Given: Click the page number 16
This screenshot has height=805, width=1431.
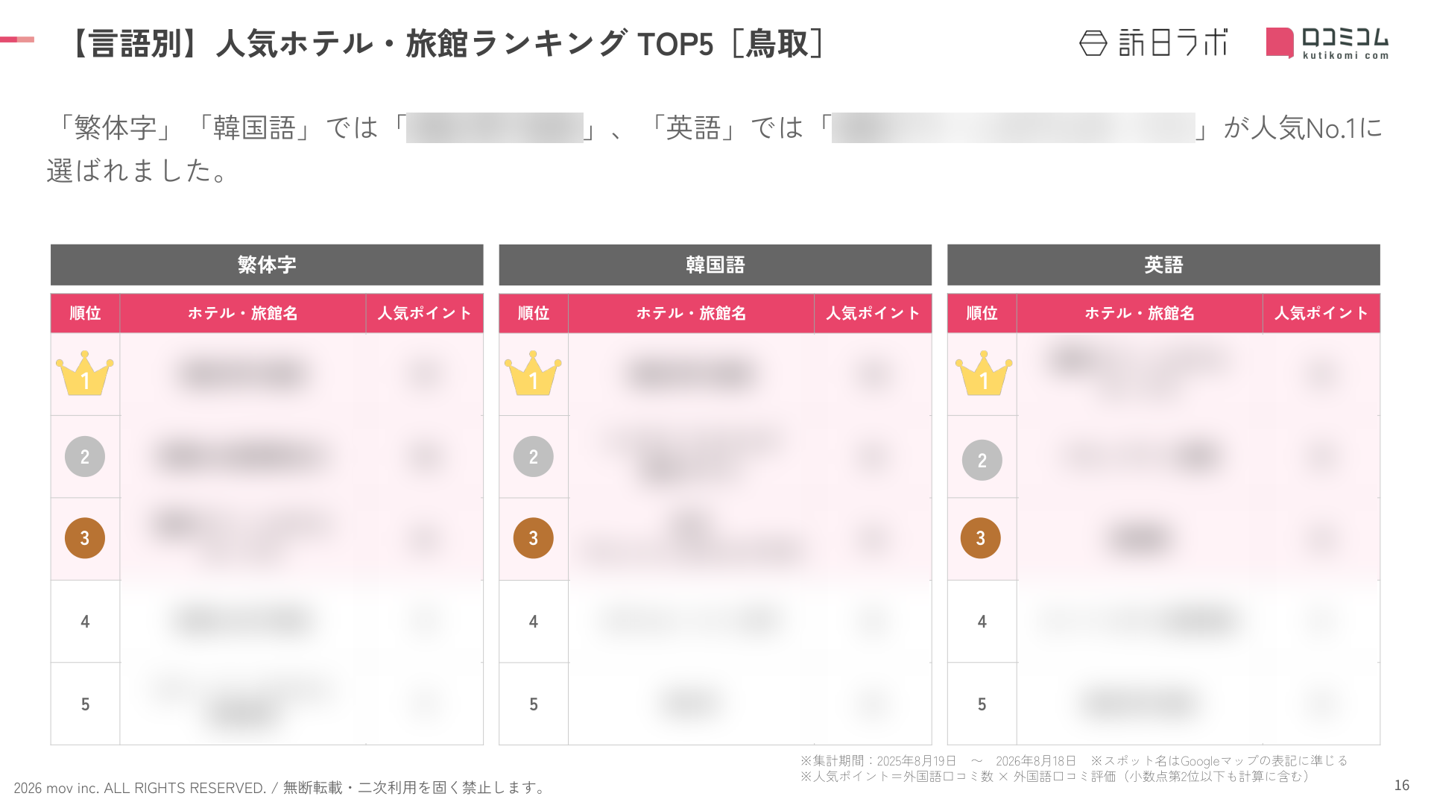Looking at the screenshot, I should click(x=1401, y=786).
